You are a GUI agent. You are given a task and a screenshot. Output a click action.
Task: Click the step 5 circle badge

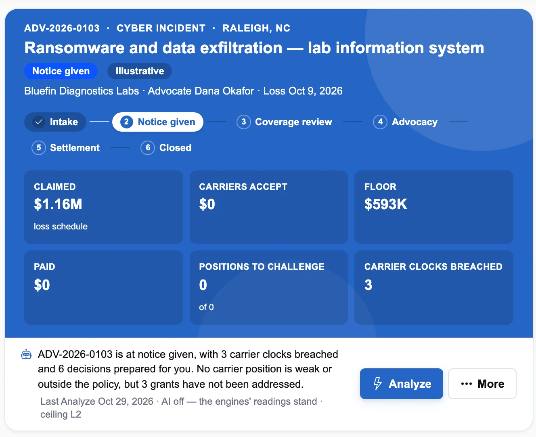click(39, 148)
